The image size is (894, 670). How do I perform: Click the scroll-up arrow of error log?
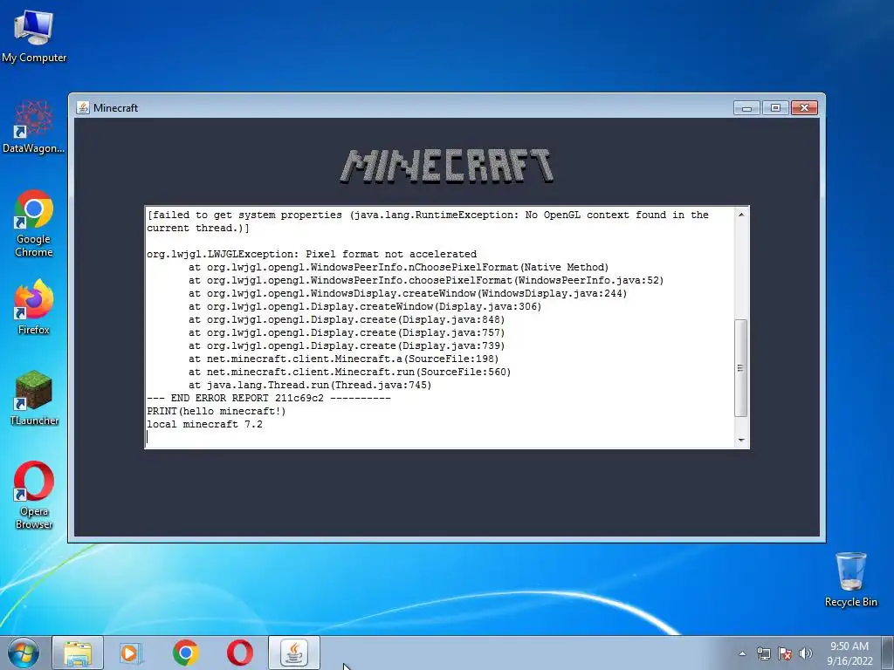click(x=741, y=215)
